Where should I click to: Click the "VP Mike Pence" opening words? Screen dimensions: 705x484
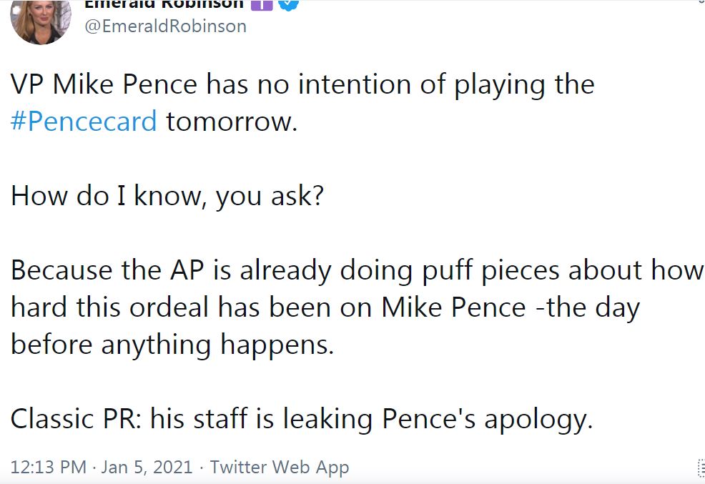click(104, 85)
